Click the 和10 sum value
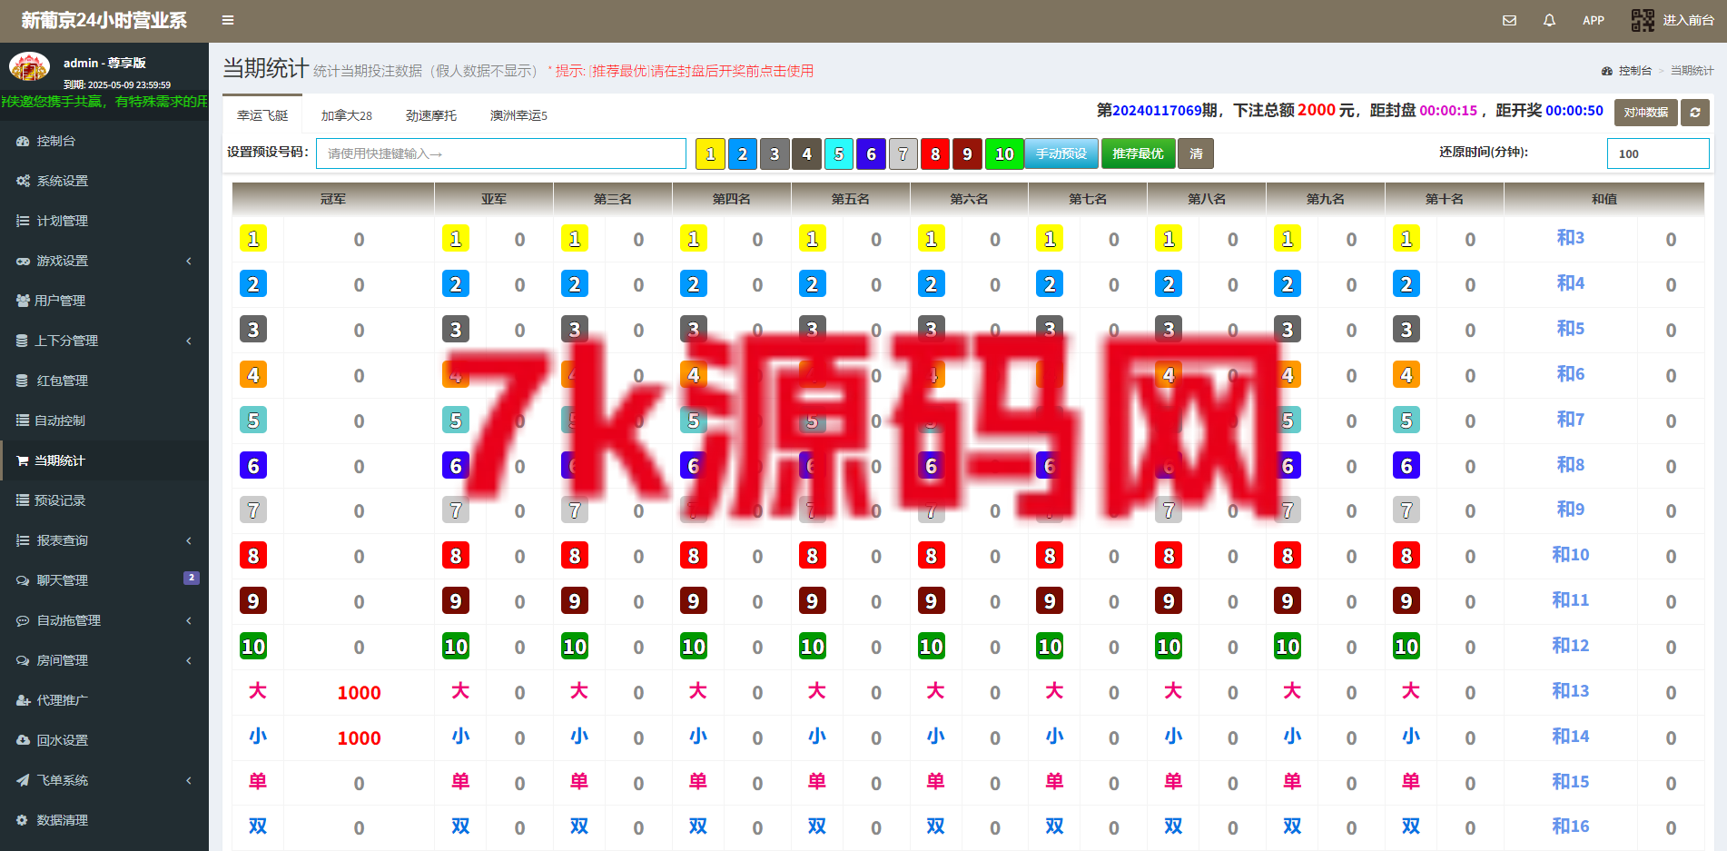Screen dimensions: 1727x851 point(1570,555)
